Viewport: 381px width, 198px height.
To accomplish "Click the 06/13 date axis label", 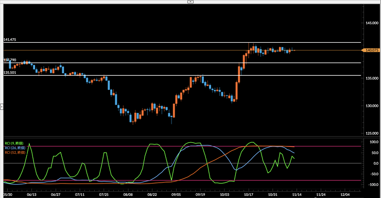I will (x=31, y=194).
